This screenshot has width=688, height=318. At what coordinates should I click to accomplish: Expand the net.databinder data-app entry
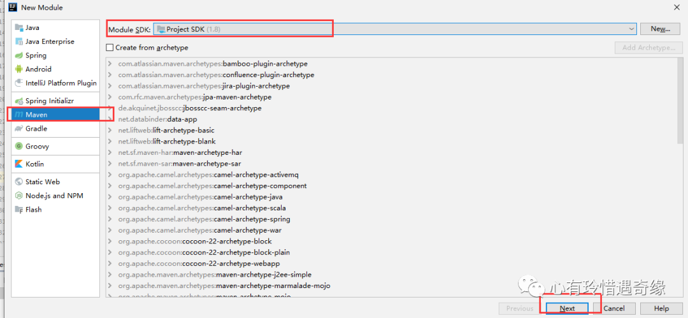tap(110, 119)
